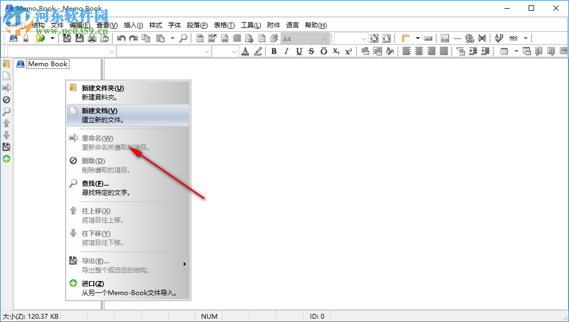This screenshot has height=322, width=569.
Task: Open the 附件 menu
Action: pos(274,25)
